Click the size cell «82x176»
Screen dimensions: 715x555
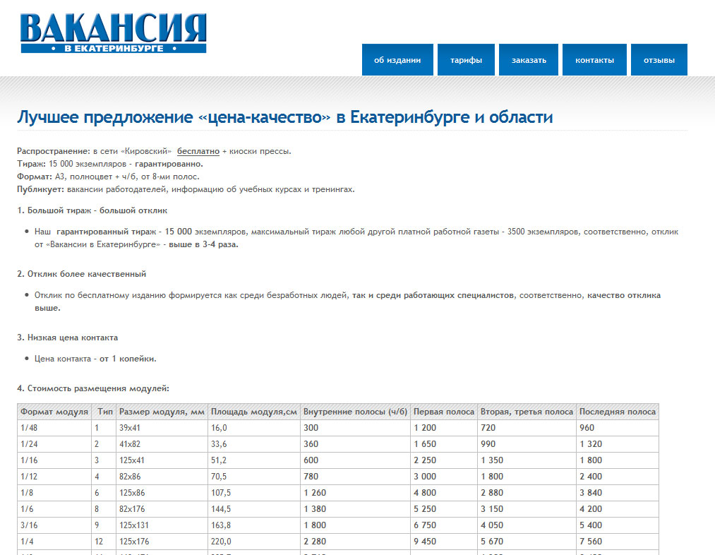coord(162,509)
